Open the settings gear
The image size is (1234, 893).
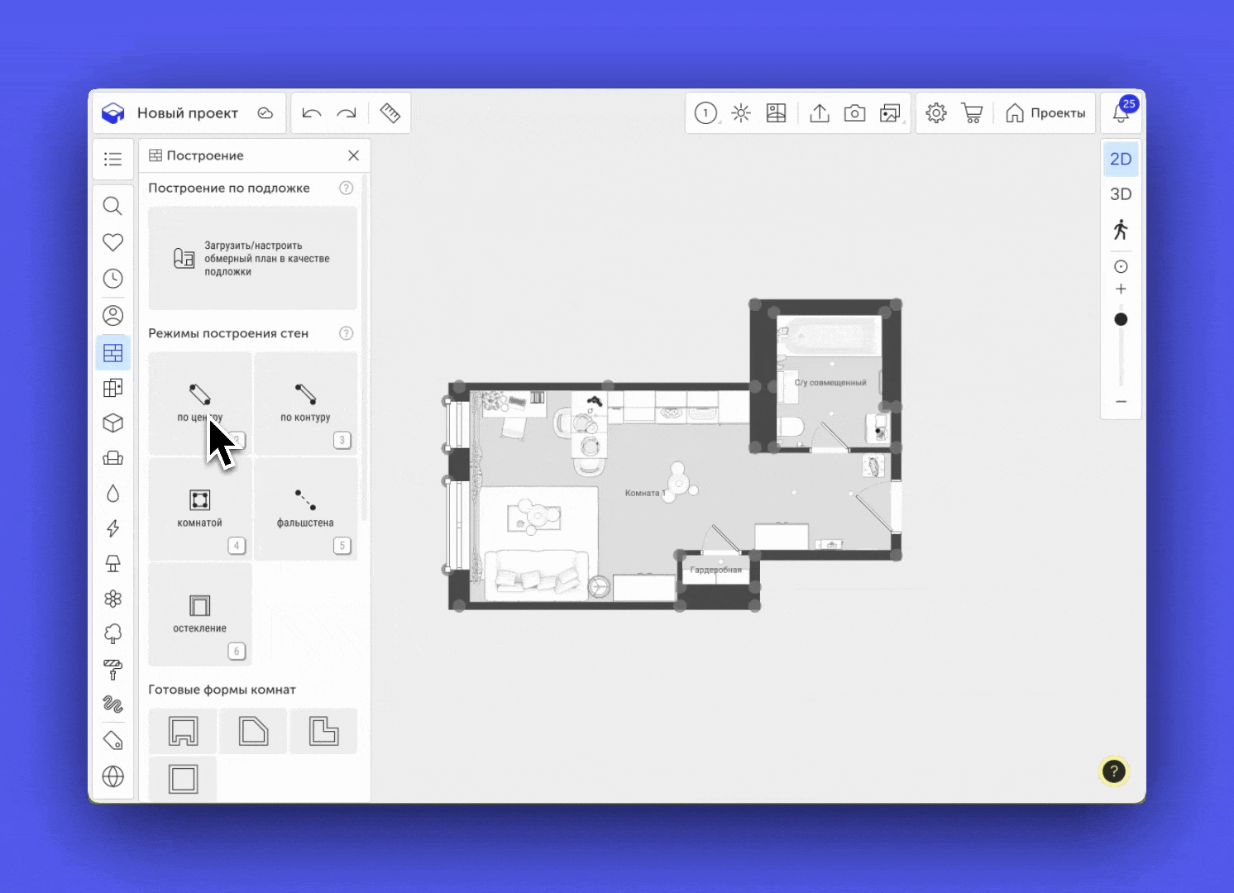tap(936, 113)
